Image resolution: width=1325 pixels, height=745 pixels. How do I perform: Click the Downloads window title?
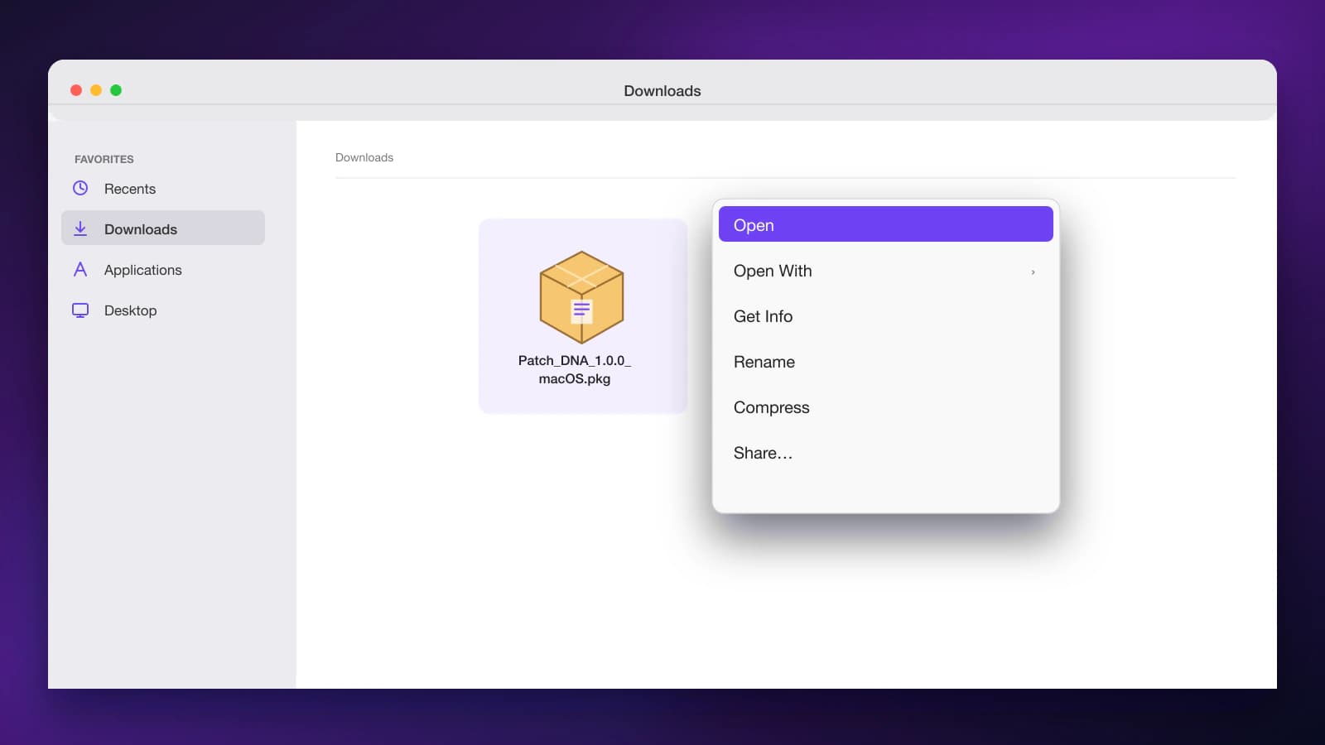(662, 91)
